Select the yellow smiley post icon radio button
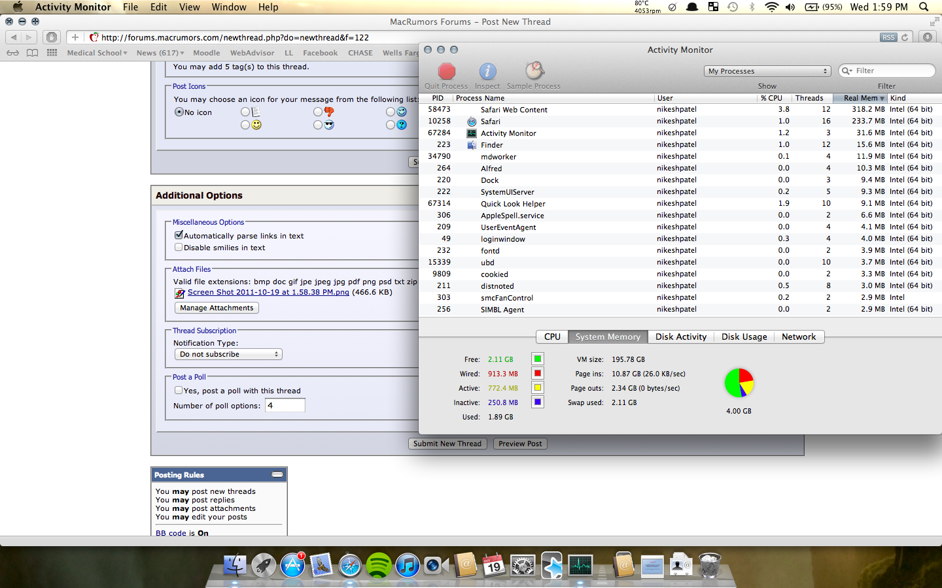This screenshot has height=588, width=942. coord(245,124)
